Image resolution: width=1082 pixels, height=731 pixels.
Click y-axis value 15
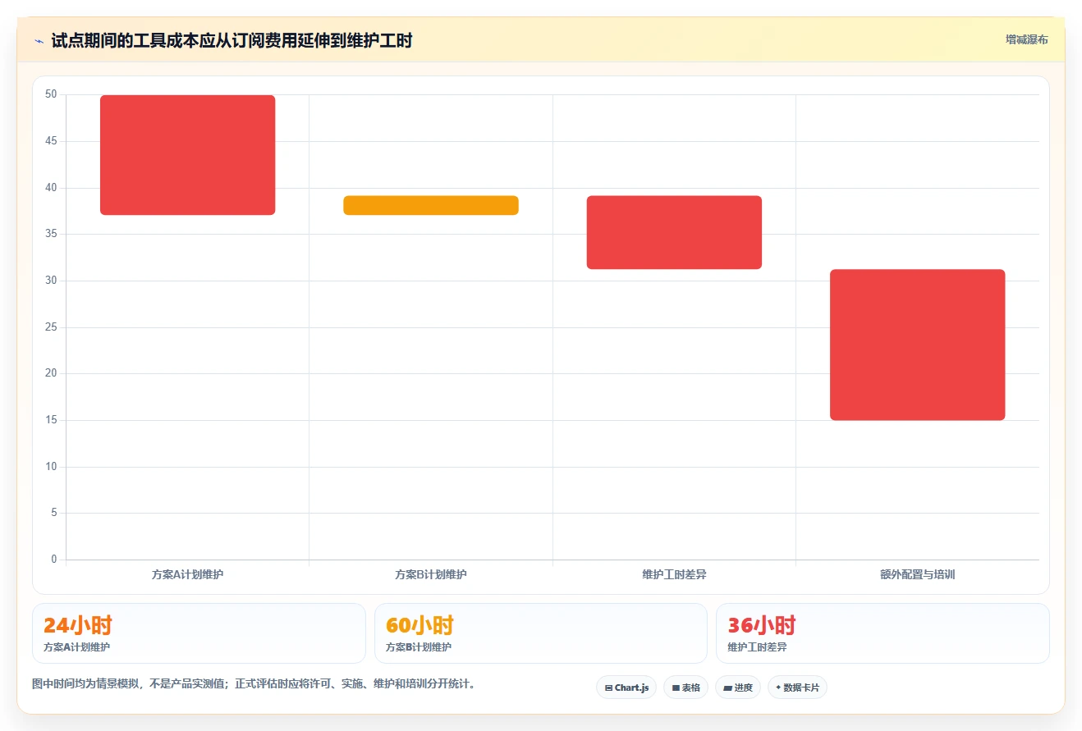(x=52, y=420)
